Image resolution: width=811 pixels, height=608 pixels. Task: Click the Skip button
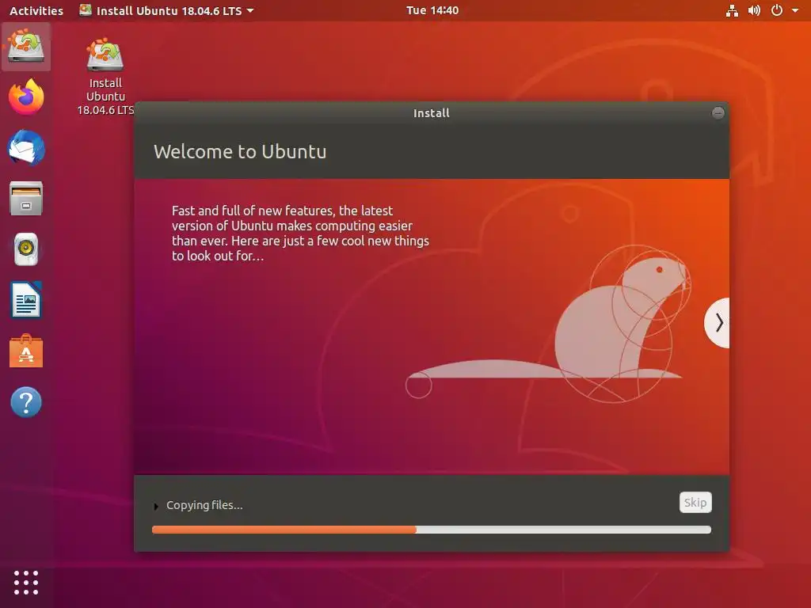coord(695,503)
